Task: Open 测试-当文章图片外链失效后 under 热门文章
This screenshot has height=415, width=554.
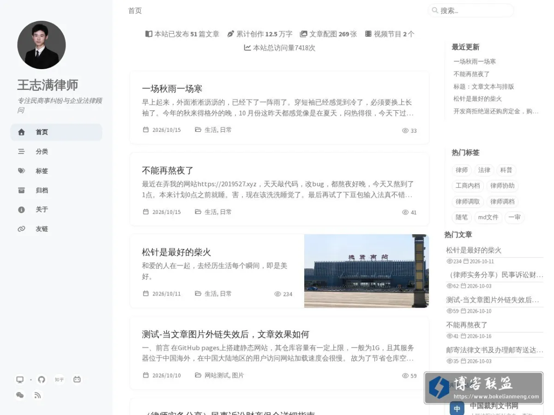Action: pos(493,300)
